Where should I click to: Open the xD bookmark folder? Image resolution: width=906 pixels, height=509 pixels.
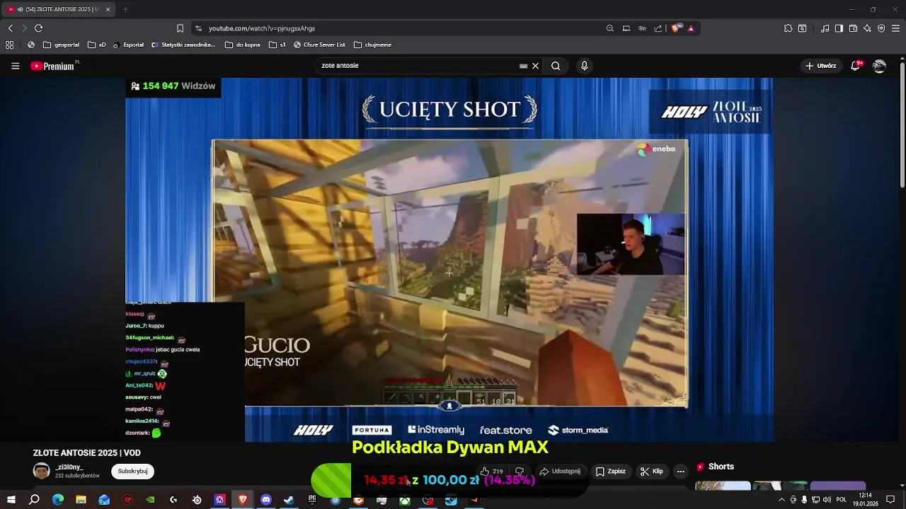tap(97, 45)
